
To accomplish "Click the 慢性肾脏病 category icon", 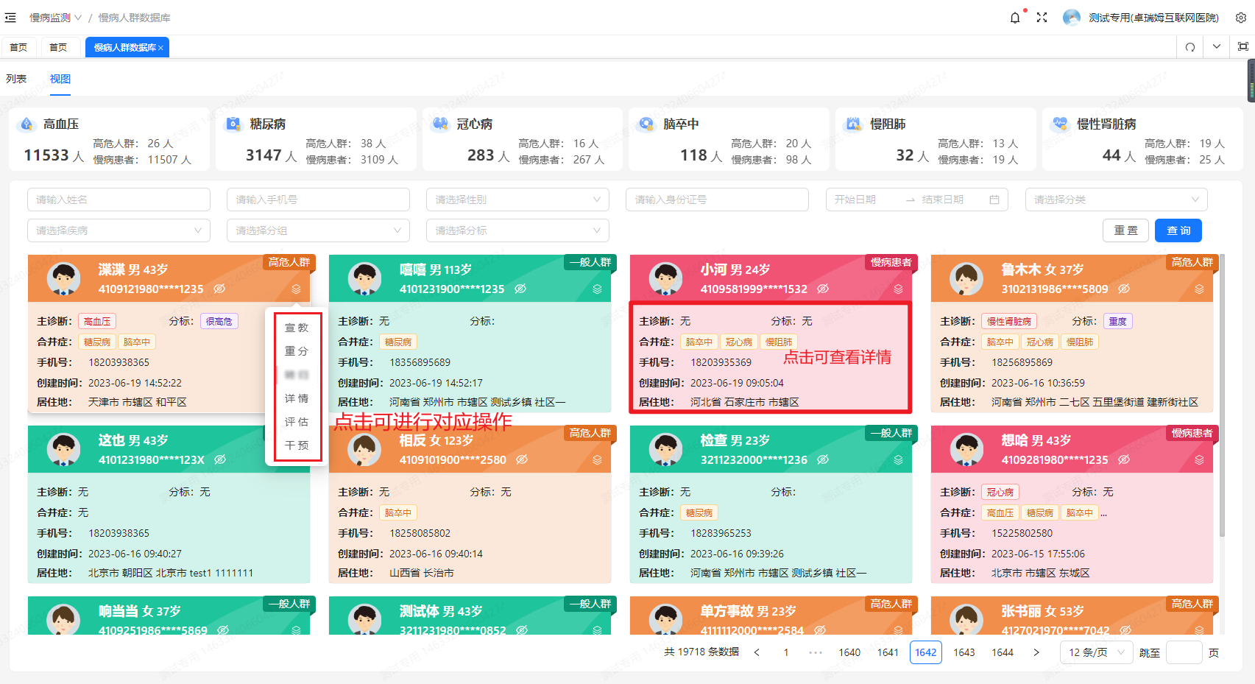I will click(1060, 124).
